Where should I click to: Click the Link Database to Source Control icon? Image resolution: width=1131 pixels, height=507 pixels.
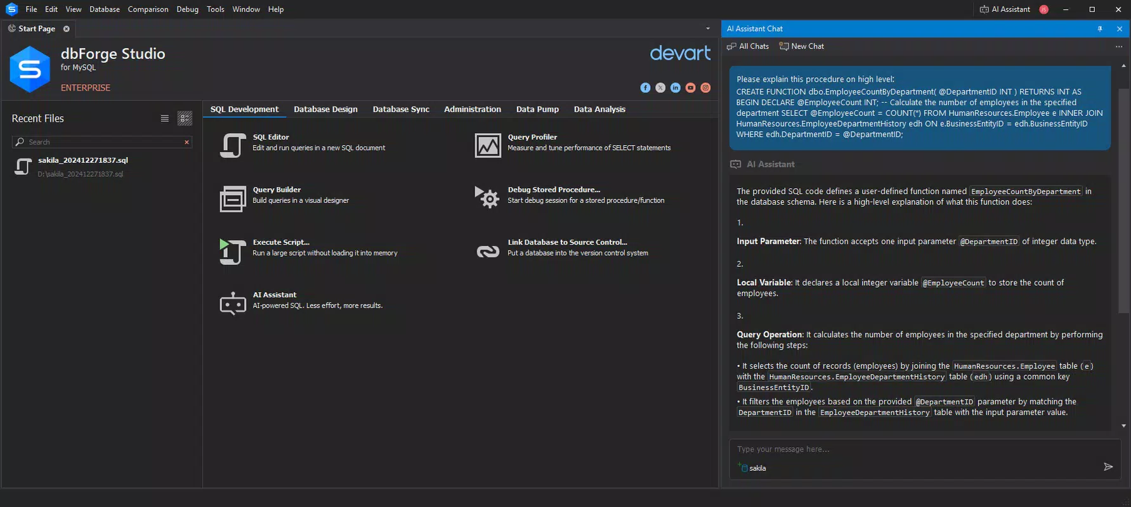tap(488, 252)
